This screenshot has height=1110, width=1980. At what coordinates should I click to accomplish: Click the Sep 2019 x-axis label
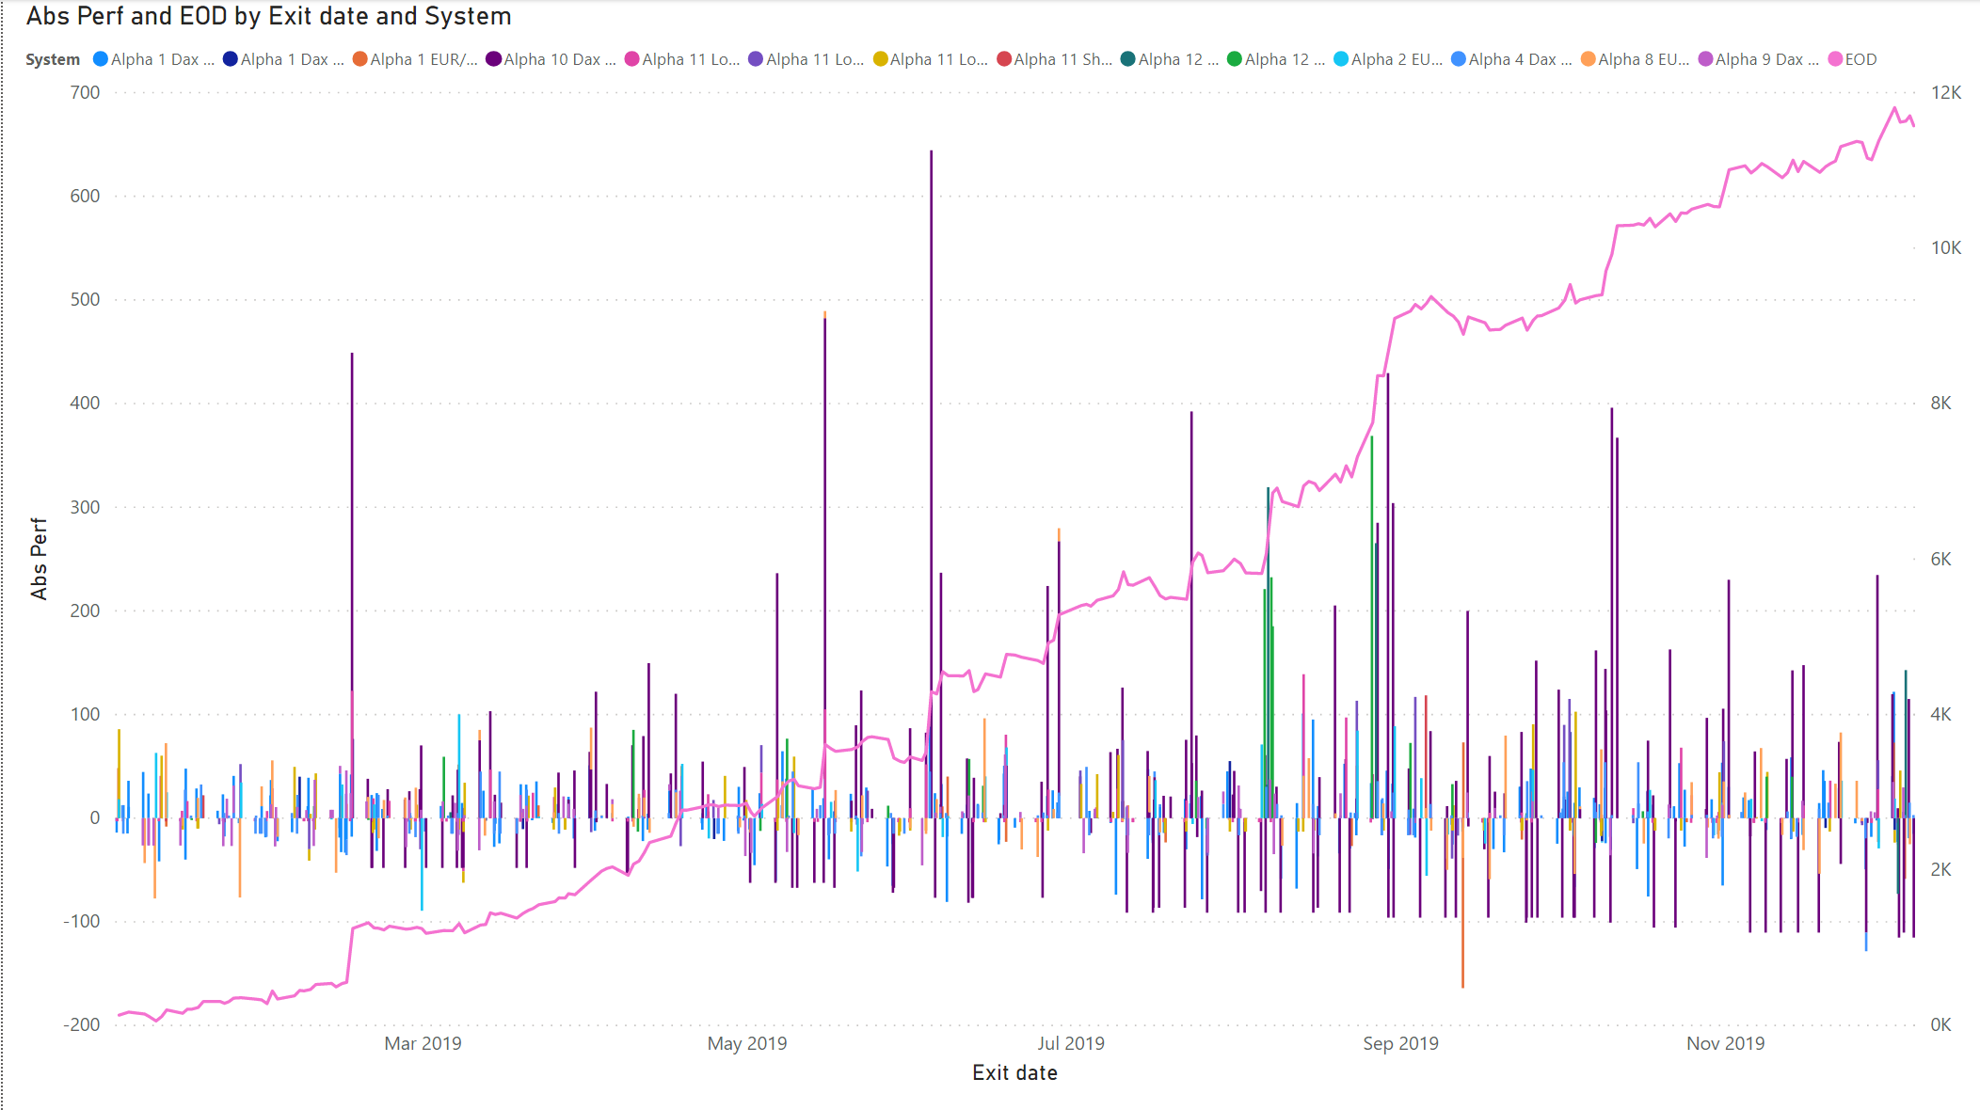1400,1043
